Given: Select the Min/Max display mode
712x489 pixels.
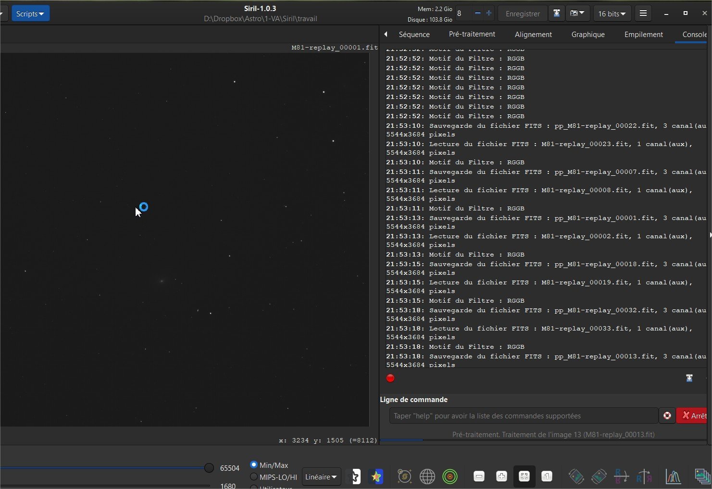Looking at the screenshot, I should 254,465.
